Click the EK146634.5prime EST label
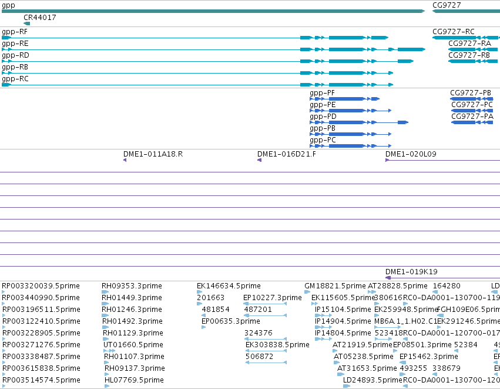The height and width of the screenshot is (389, 500). pos(229,286)
